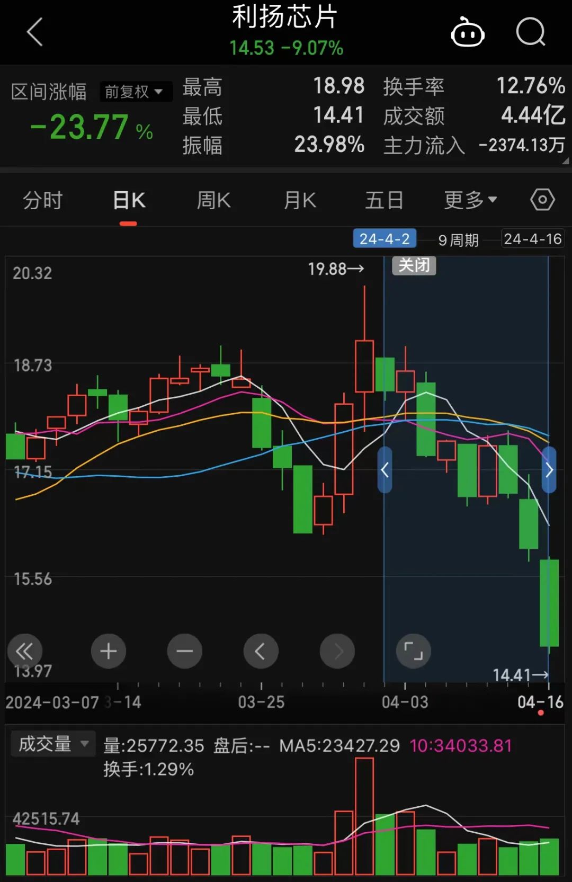This screenshot has height=882, width=572.
Task: Tap the 42515.74 volume axis label
Action: coord(46,819)
